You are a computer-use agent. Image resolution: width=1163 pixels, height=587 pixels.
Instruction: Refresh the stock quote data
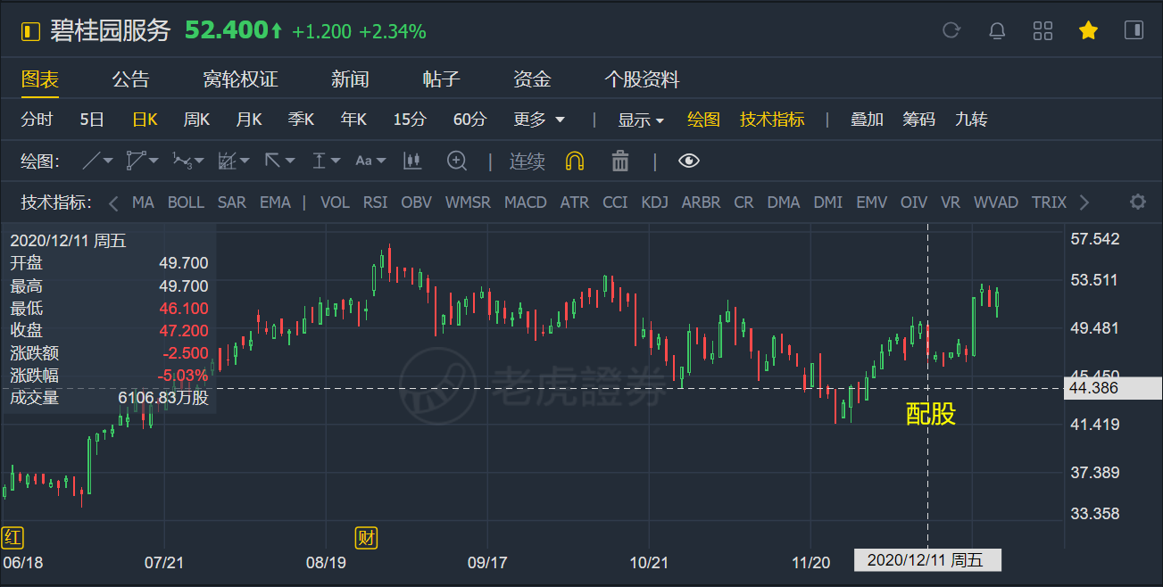[x=951, y=31]
